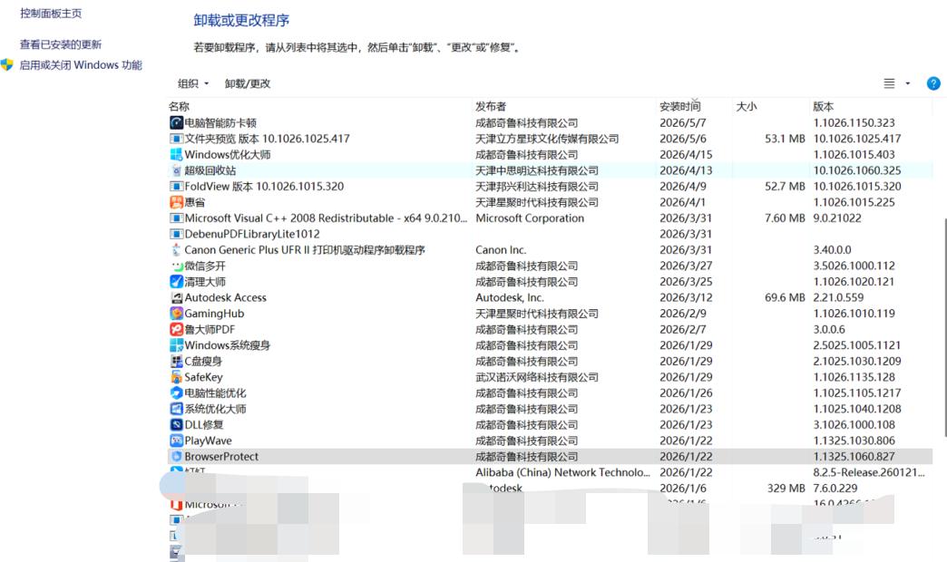Select the GamingHub name text
Viewport: 947px width, 562px height.
[x=214, y=314]
